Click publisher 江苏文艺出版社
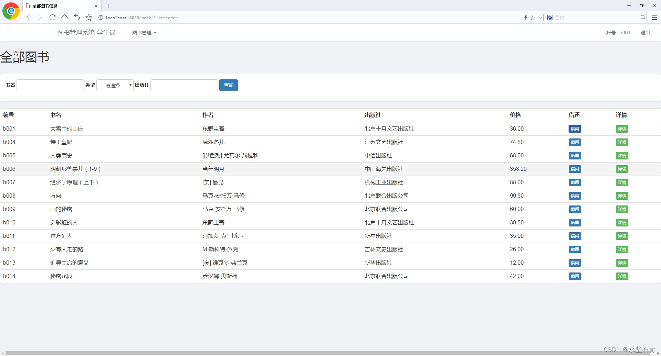The image size is (661, 356). (384, 142)
